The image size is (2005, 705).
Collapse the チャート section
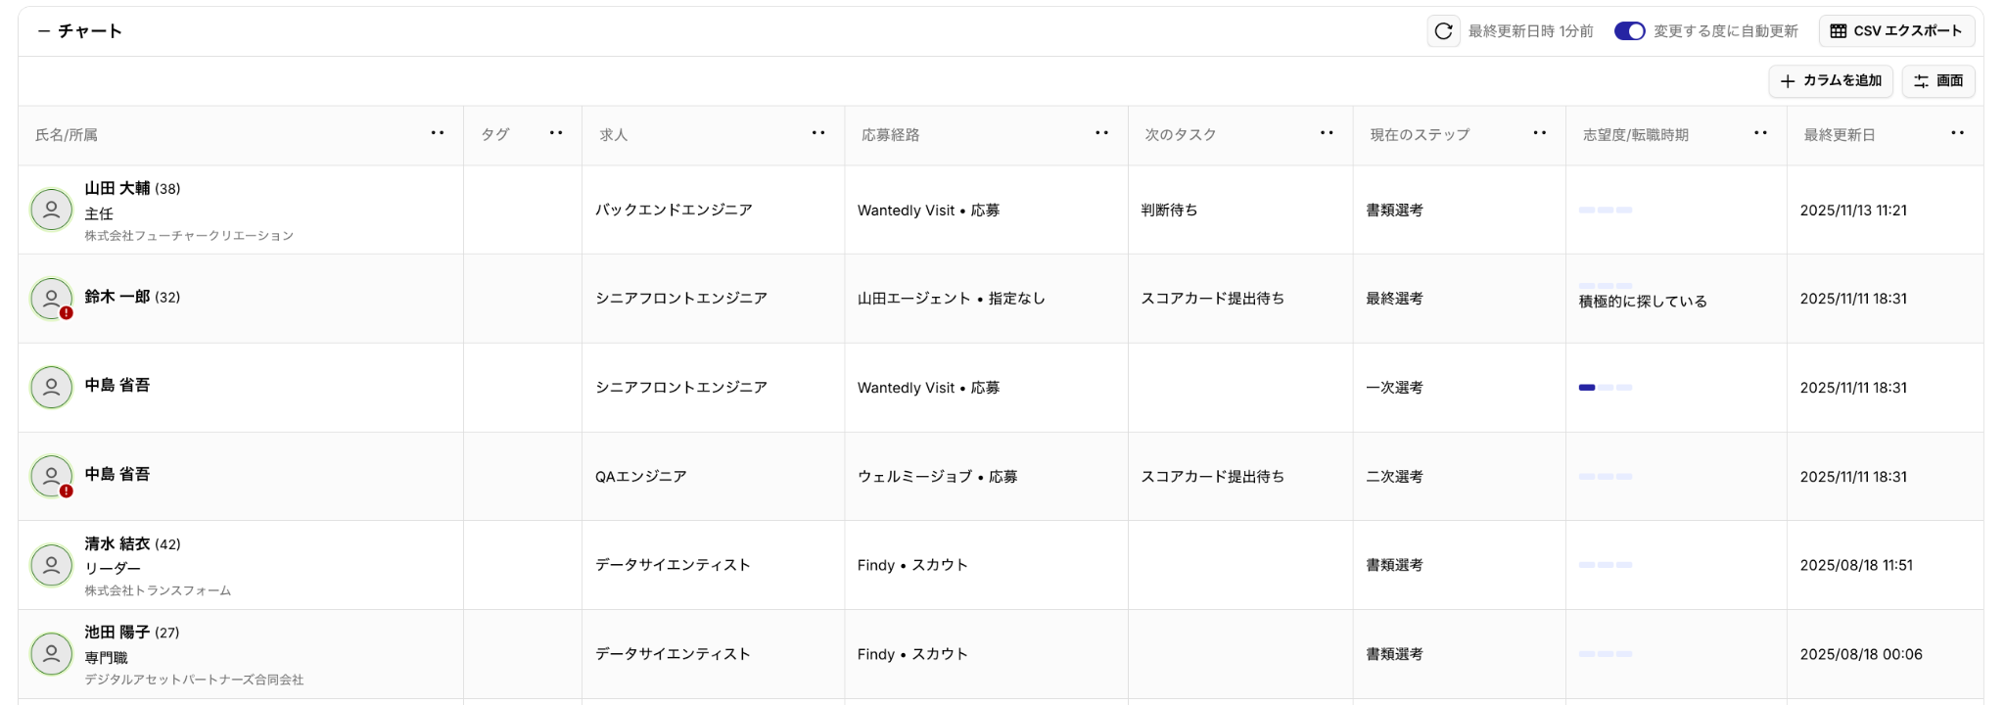[x=44, y=31]
